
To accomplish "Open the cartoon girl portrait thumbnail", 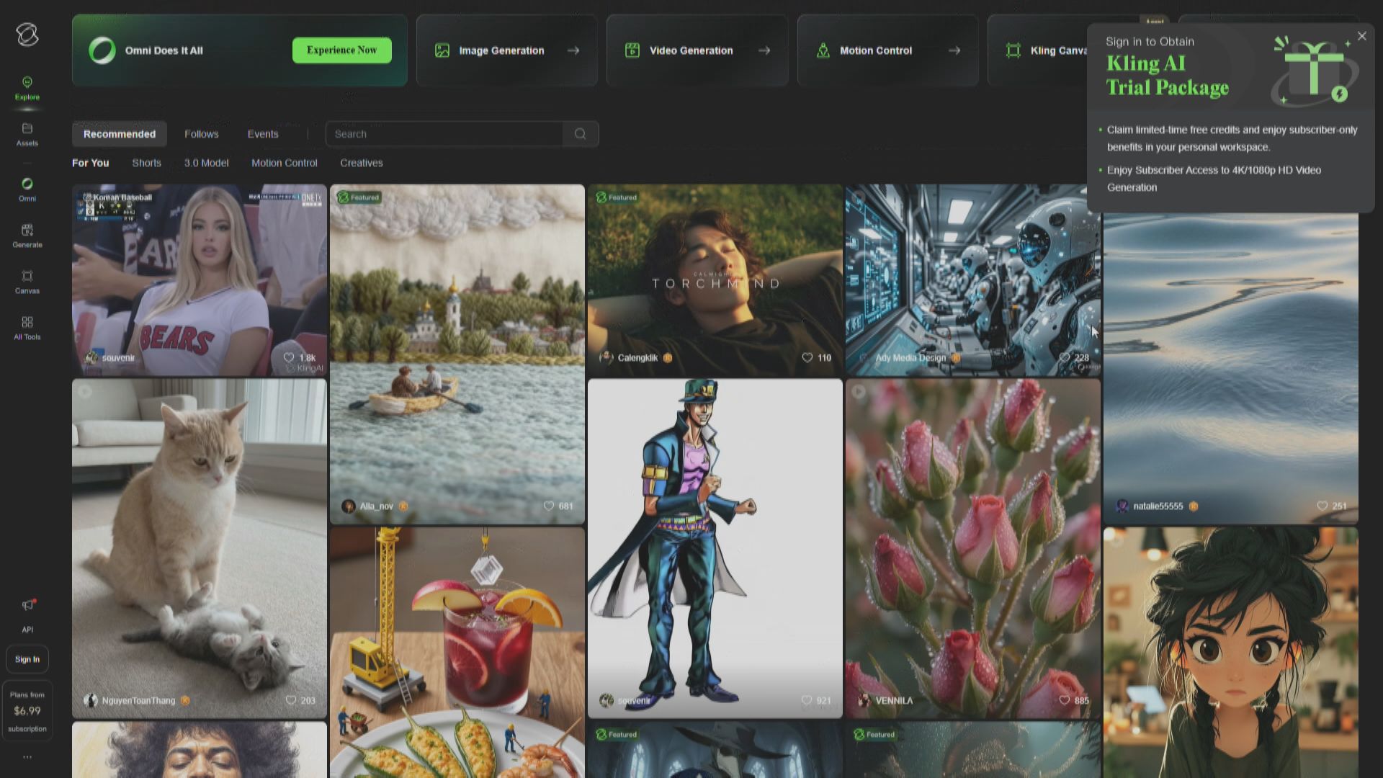I will (x=1231, y=653).
